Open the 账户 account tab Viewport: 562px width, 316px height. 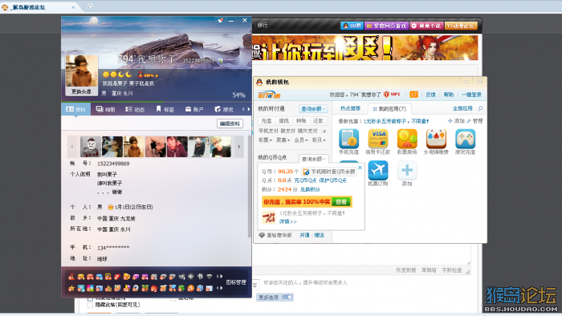coord(194,109)
